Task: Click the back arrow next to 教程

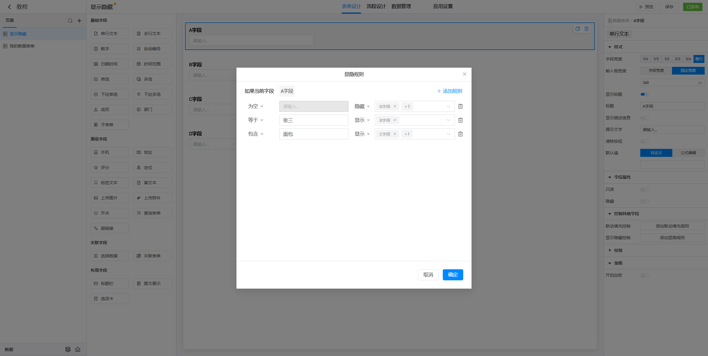Action: [x=9, y=7]
